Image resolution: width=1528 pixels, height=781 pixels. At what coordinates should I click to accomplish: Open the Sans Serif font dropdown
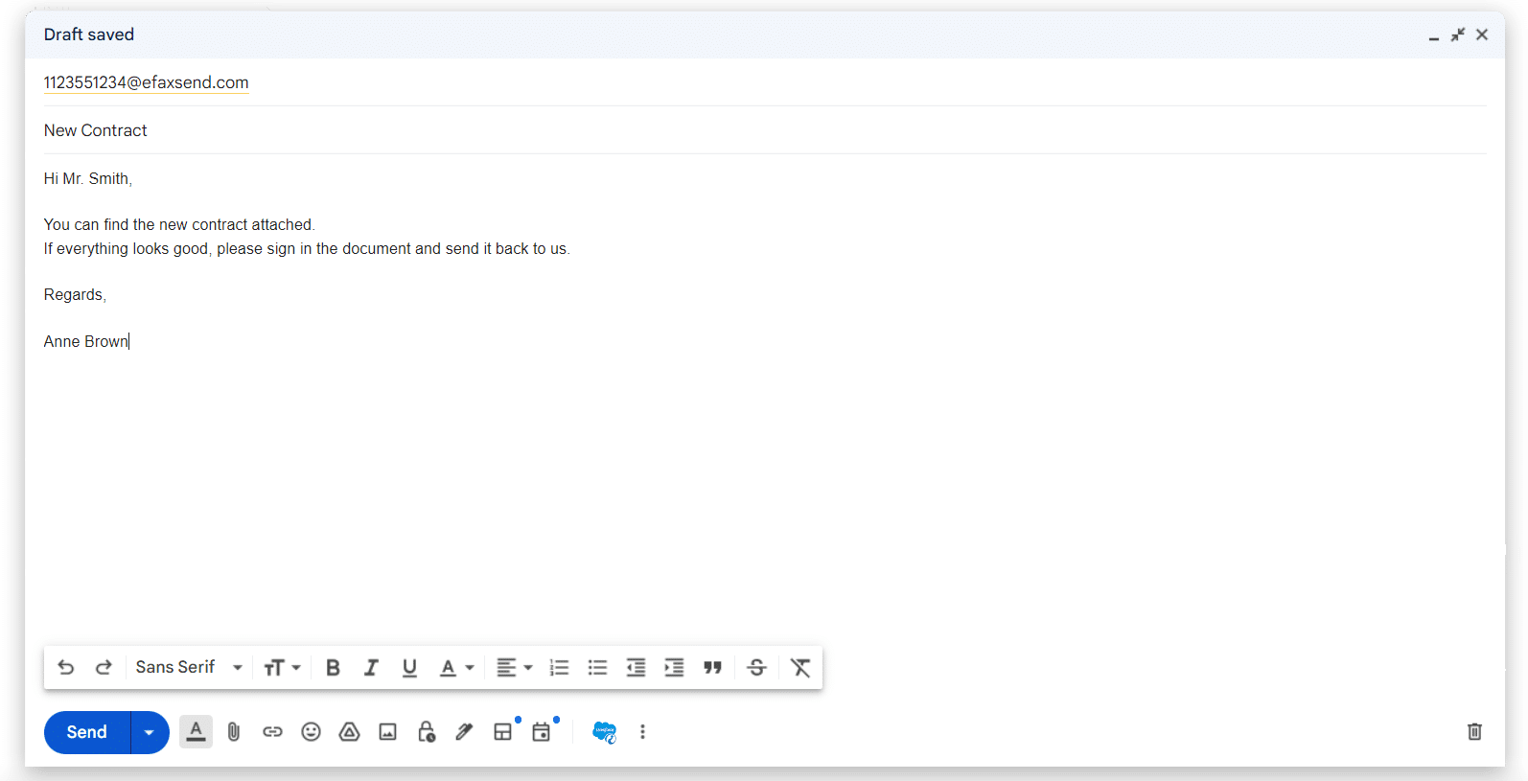[x=189, y=667]
